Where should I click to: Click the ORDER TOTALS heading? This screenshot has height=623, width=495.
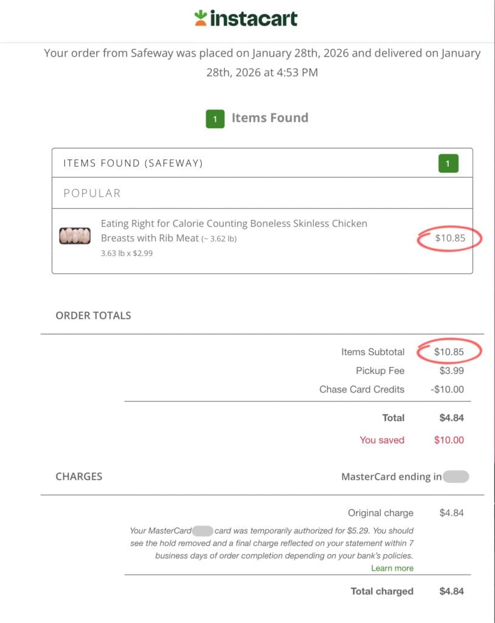pyautogui.click(x=93, y=315)
